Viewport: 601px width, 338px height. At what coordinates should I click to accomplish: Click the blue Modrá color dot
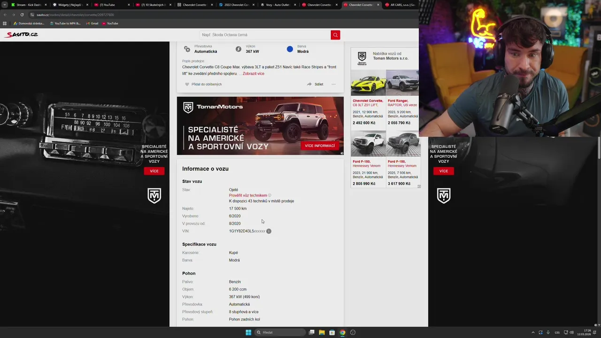coord(290,49)
